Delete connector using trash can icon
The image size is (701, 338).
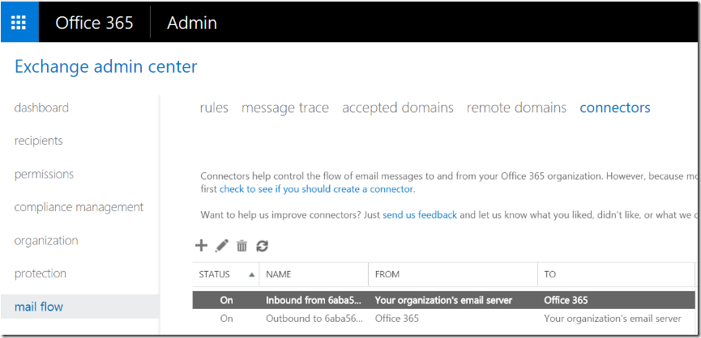242,246
